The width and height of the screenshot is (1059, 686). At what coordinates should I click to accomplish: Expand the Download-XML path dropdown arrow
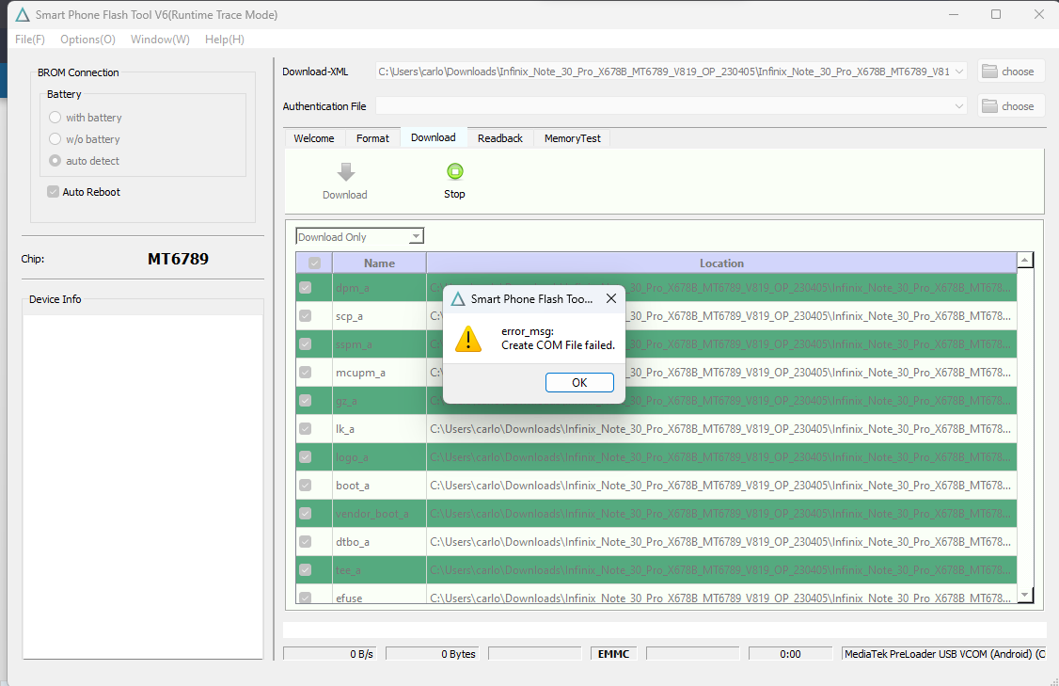coord(958,71)
